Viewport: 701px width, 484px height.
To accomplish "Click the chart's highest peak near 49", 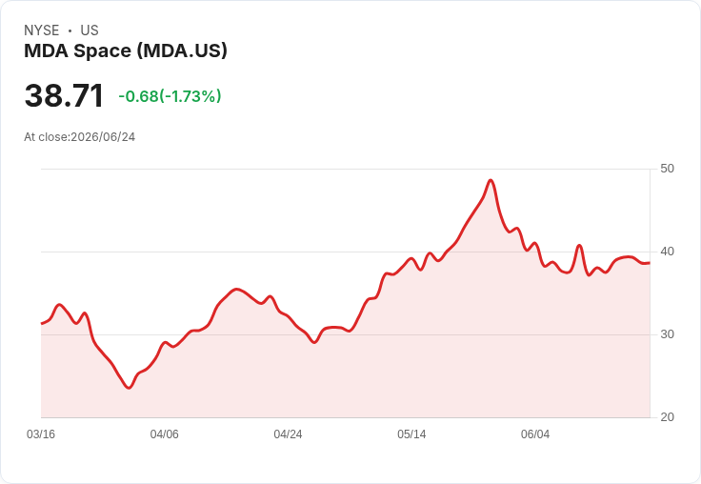I will point(491,180).
